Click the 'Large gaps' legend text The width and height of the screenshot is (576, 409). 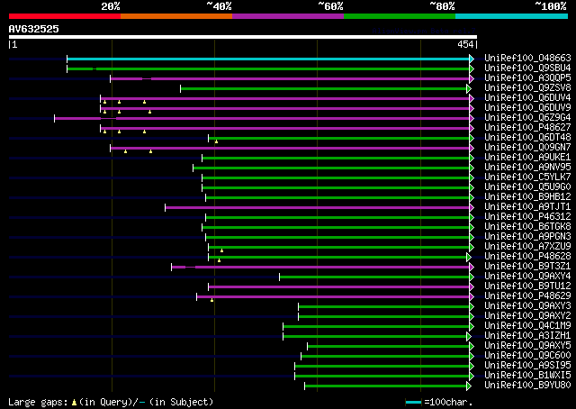pos(38,402)
